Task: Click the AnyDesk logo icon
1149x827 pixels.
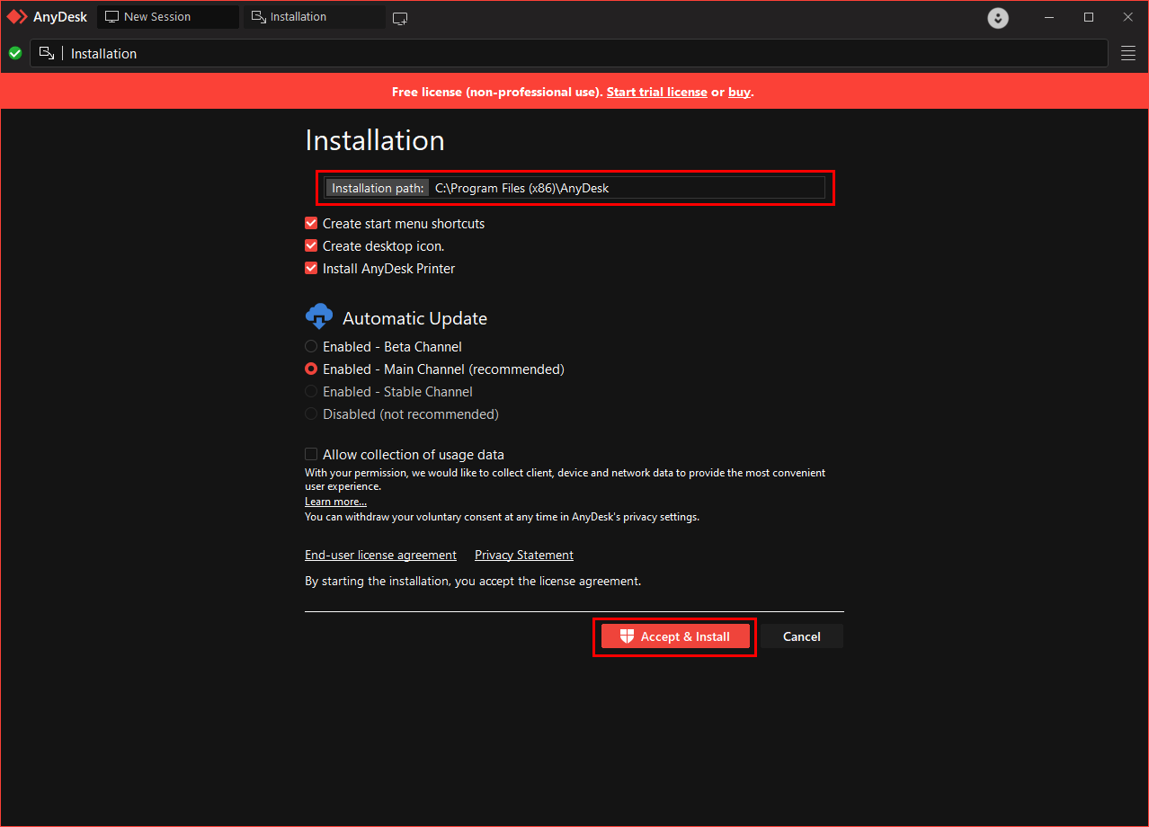Action: click(x=18, y=17)
